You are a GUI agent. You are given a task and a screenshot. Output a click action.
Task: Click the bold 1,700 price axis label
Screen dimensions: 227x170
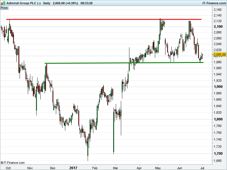(x=218, y=154)
